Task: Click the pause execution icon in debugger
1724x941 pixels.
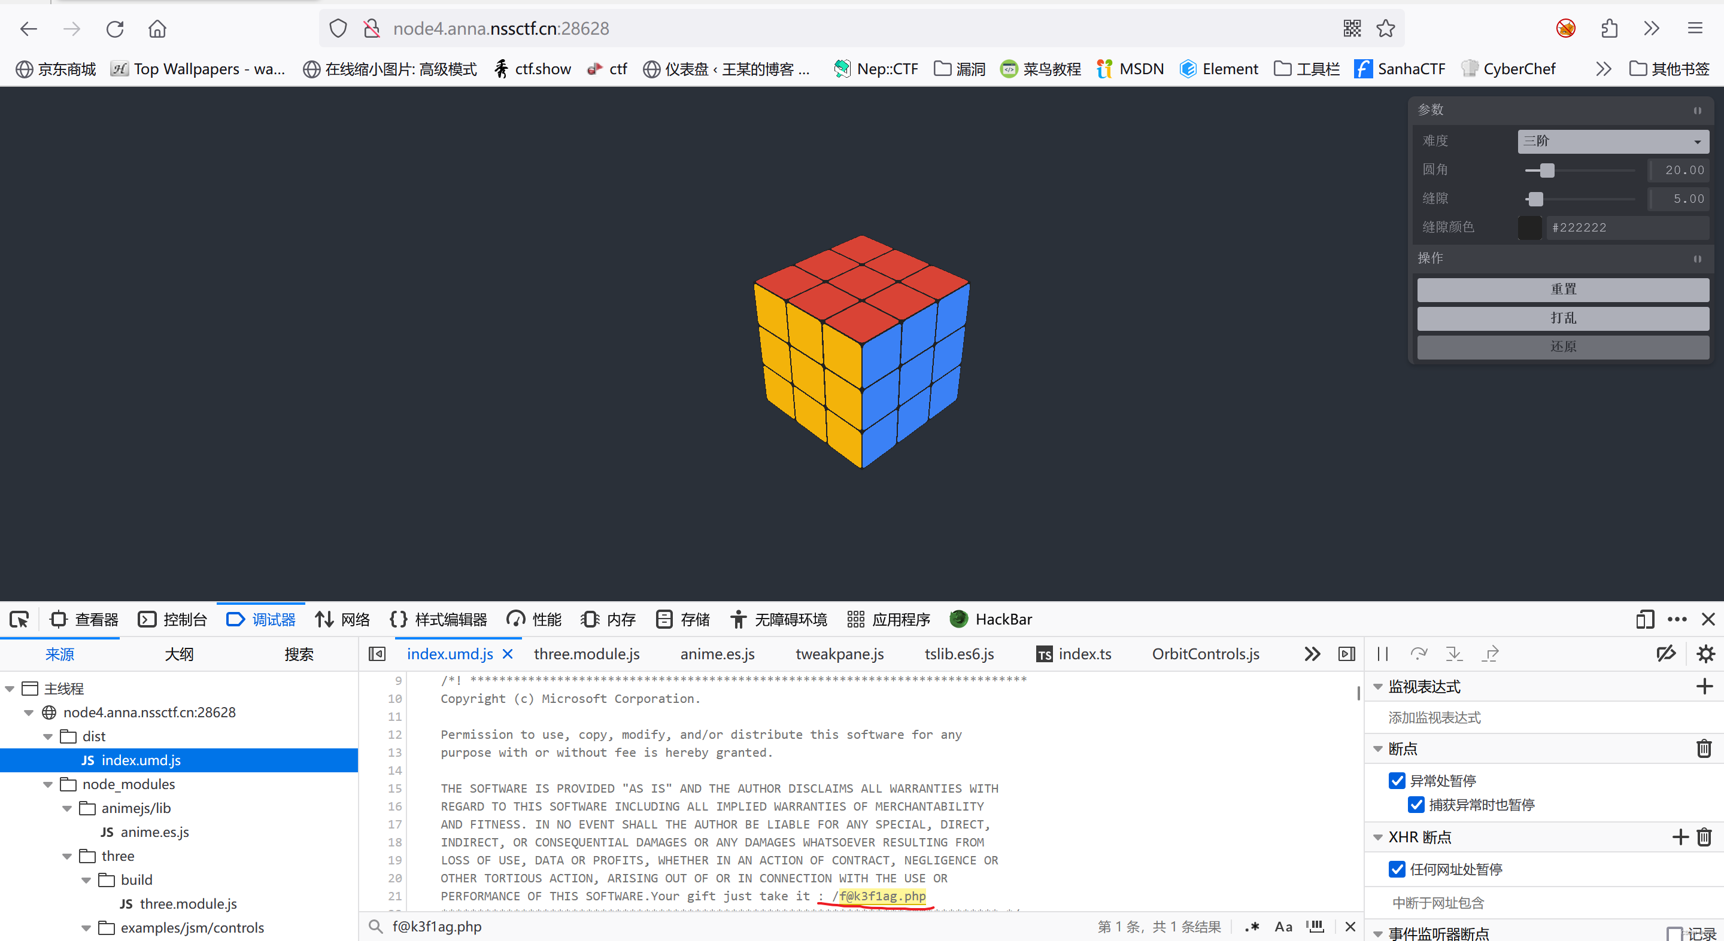Action: pos(1383,653)
